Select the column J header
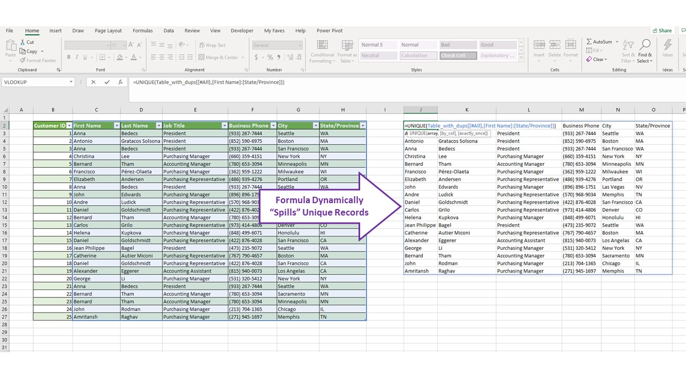The height and width of the screenshot is (386, 686). 420,110
